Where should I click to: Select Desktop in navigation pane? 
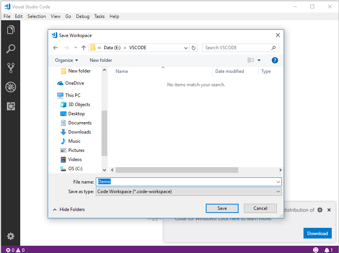72,114
